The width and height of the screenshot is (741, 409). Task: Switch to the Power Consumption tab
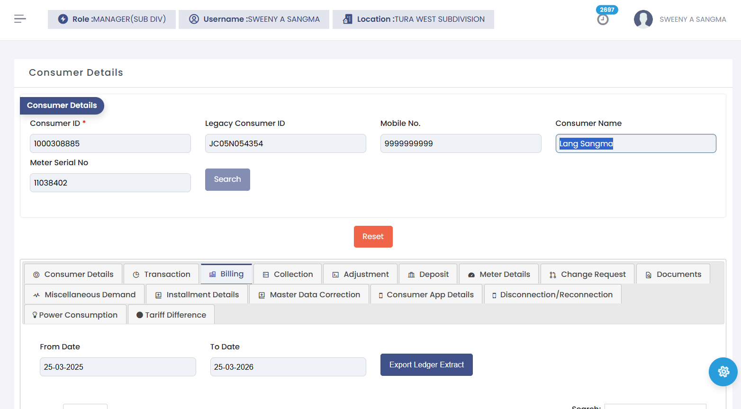(x=75, y=315)
